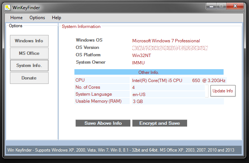Click the Win32NT platform value
The height and width of the screenshot is (163, 249).
tap(141, 56)
